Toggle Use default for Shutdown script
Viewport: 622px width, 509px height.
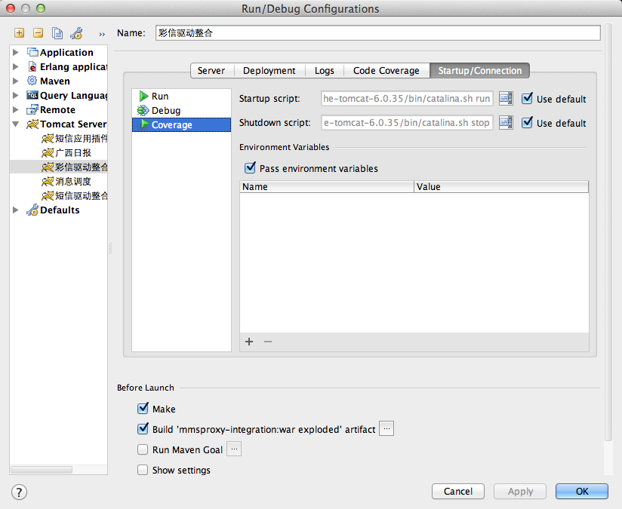[x=527, y=122]
